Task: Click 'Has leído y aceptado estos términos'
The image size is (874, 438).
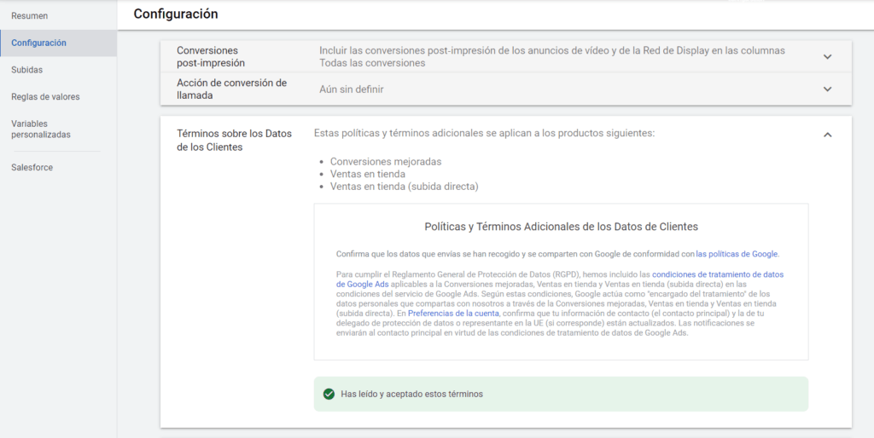Action: [x=412, y=394]
